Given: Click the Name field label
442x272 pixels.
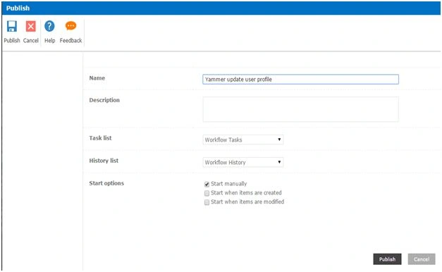Looking at the screenshot, I should [97, 78].
